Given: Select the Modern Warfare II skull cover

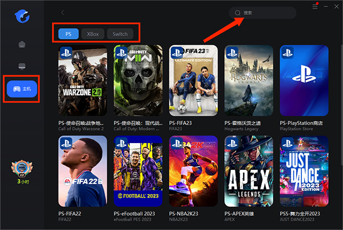Looking at the screenshot, I should (138, 81).
